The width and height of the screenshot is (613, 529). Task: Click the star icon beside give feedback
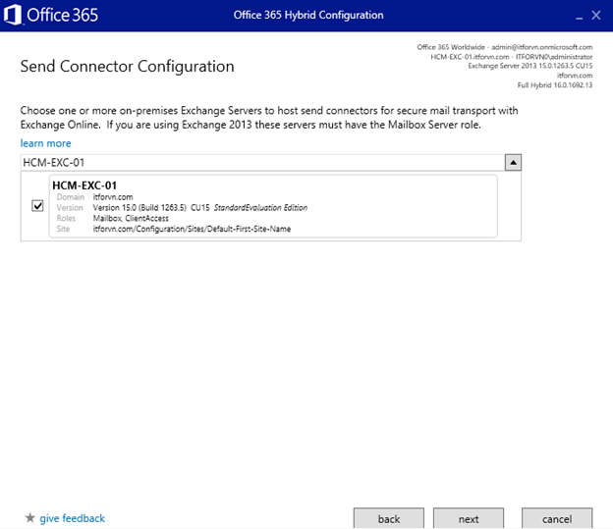[29, 518]
